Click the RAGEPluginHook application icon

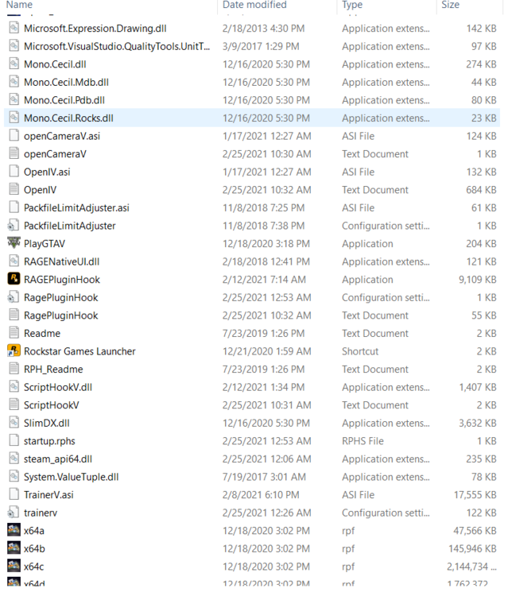click(x=14, y=279)
